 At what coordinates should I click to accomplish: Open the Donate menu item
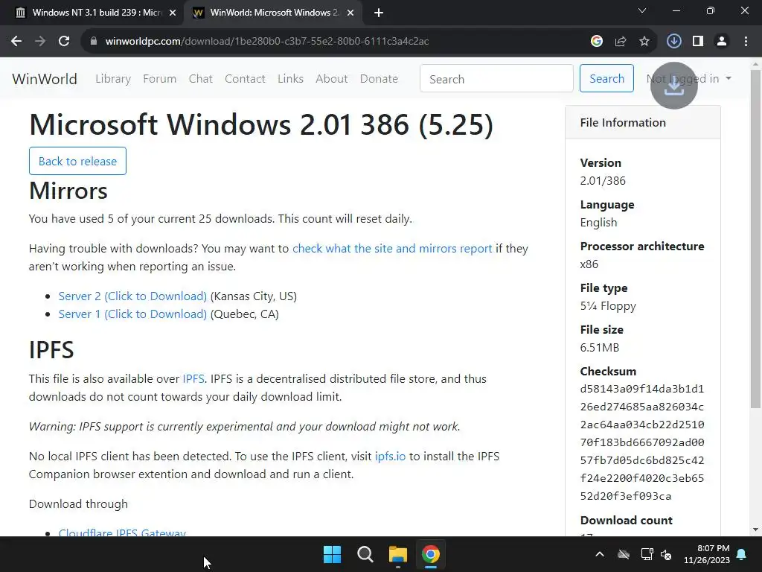379,79
